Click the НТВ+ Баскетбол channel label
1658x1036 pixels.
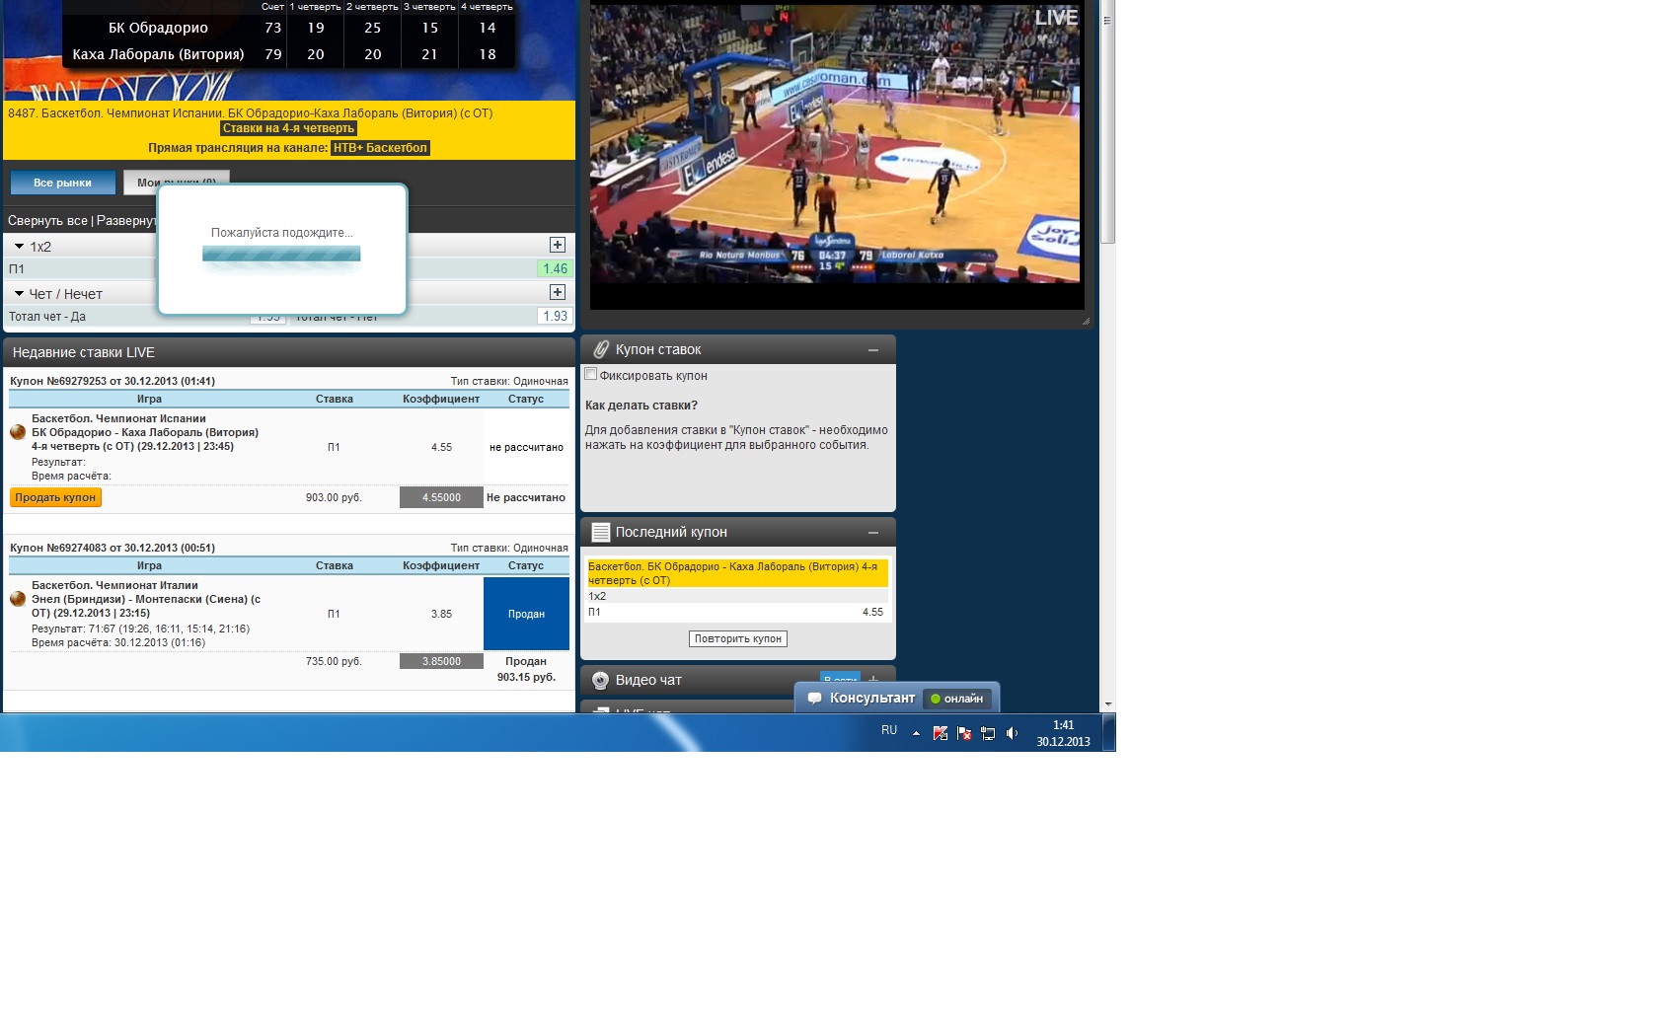[380, 148]
